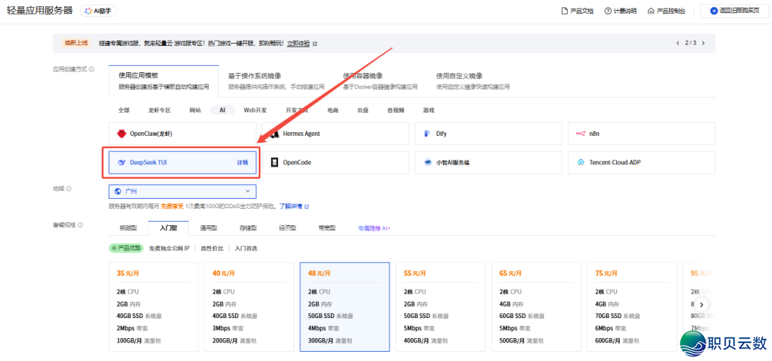Click info icon beside 套餐规格
Viewport: 772px width, 361px height.
pyautogui.click(x=80, y=225)
